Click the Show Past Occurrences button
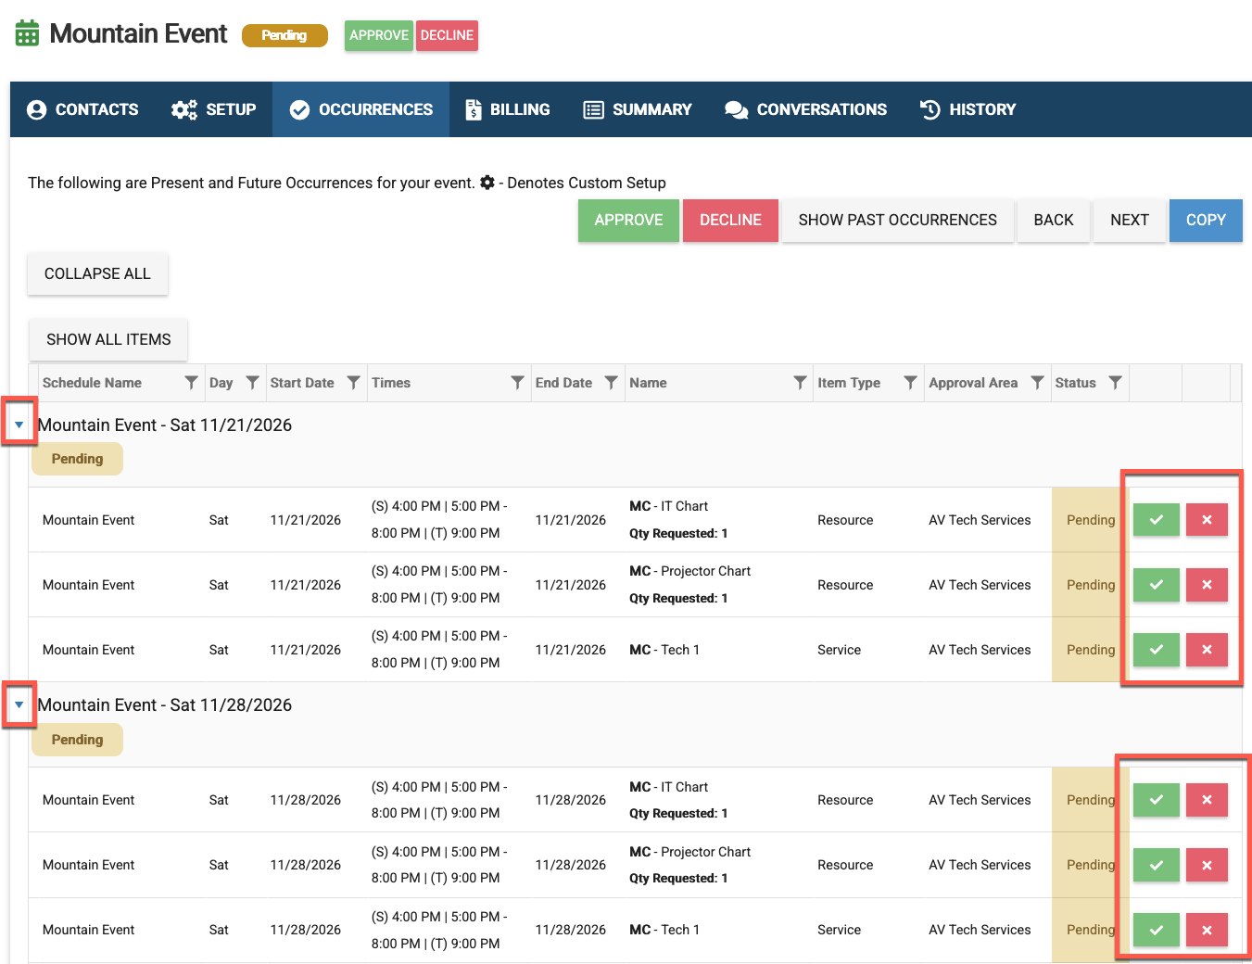The height and width of the screenshot is (964, 1252). pos(897,221)
